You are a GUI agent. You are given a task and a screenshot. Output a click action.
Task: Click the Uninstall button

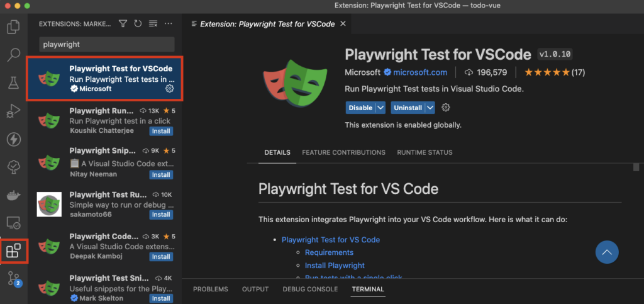(x=408, y=108)
